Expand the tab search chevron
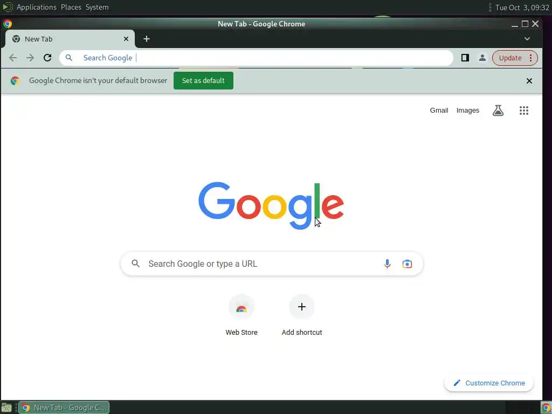 (527, 39)
